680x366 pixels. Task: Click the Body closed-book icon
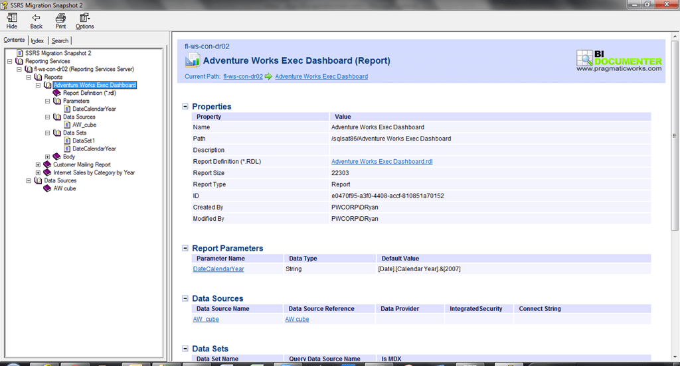pyautogui.click(x=57, y=156)
